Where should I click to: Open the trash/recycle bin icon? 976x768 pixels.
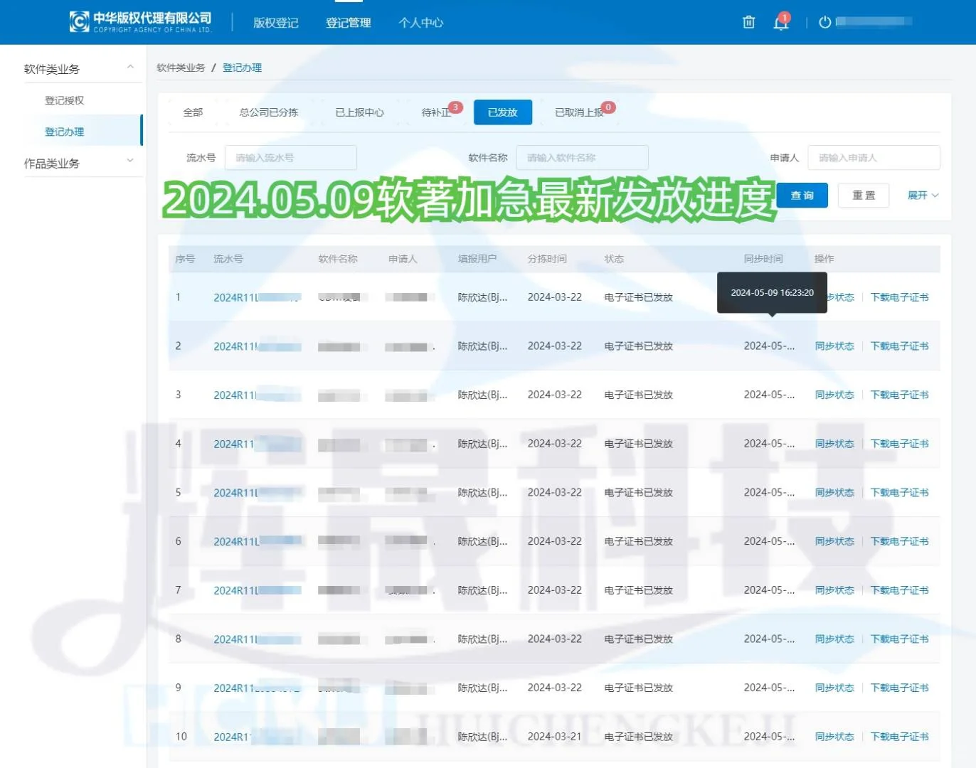(x=748, y=22)
